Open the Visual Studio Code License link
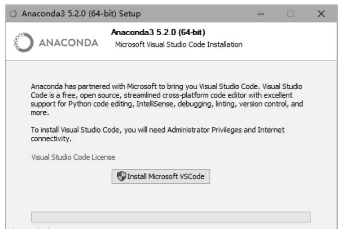This screenshot has width=344, height=229. pyautogui.click(x=73, y=157)
